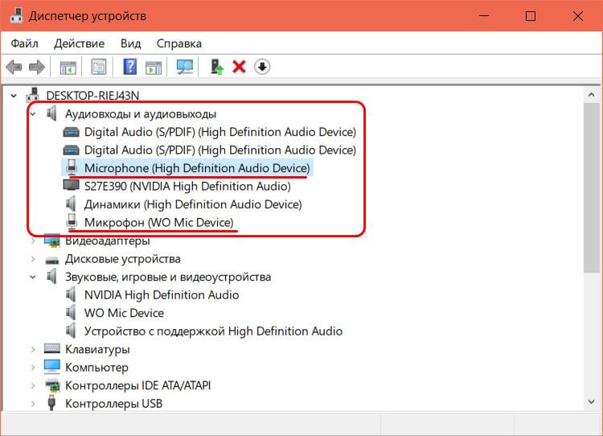Expand the Контроллеры IDE ATA/ATAPI category
The height and width of the screenshot is (436, 603).
pyautogui.click(x=33, y=385)
